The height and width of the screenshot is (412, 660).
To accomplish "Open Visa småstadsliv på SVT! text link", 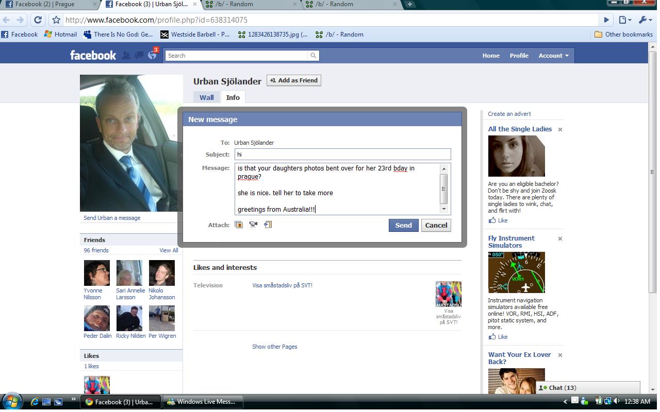I will point(282,285).
